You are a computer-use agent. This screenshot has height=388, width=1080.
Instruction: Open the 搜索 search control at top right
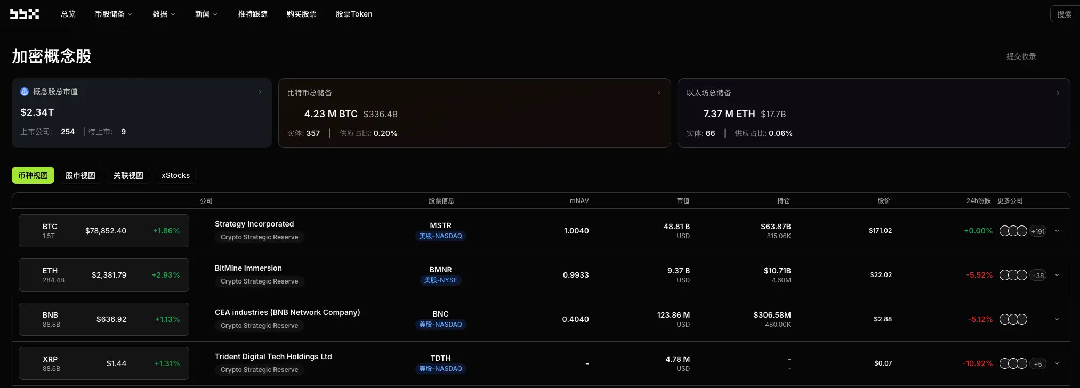[x=1064, y=14]
